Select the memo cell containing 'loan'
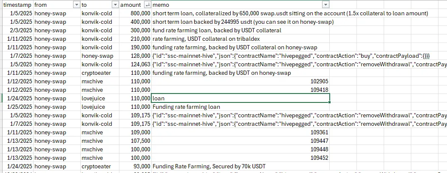The width and height of the screenshot is (447, 173). pos(240,98)
